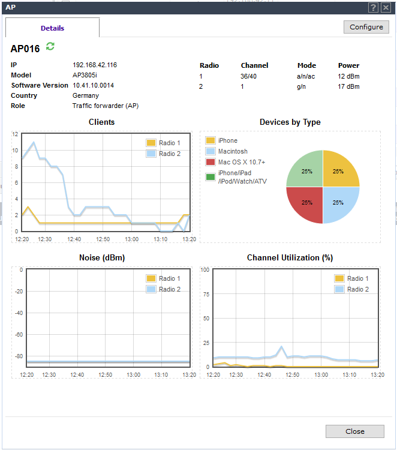Image resolution: width=397 pixels, height=450 pixels.
Task: Click the green refresh icon next to AP016
Action: click(50, 46)
